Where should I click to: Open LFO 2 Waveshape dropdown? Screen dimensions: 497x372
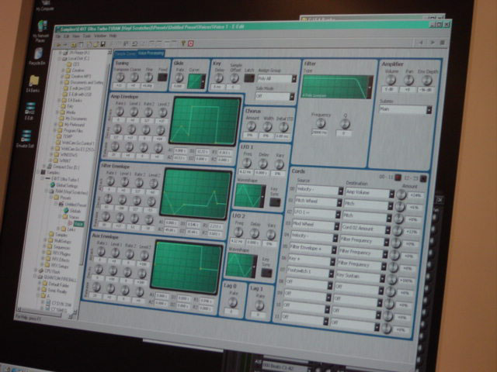pos(254,267)
